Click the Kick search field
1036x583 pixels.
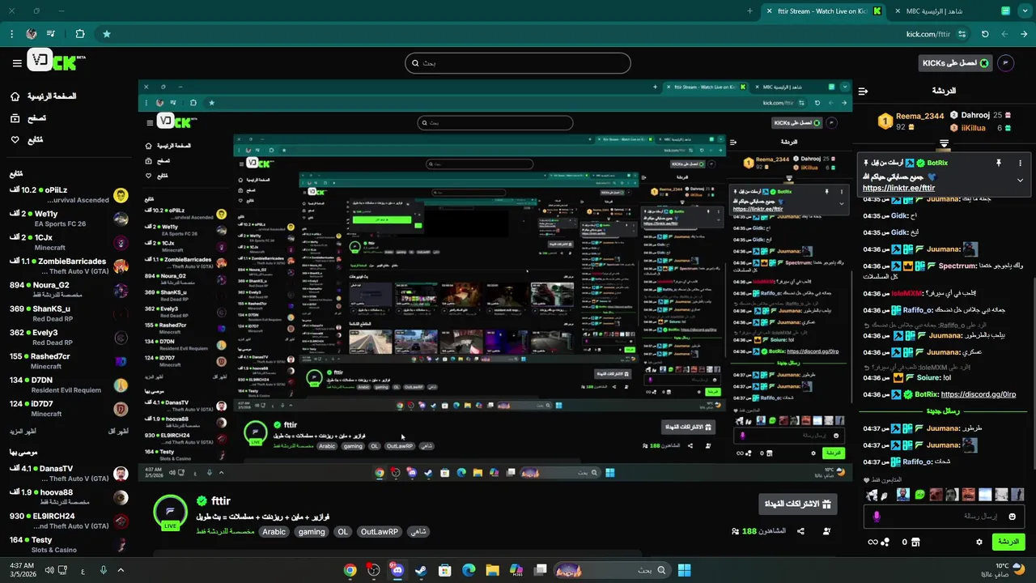pyautogui.click(x=518, y=63)
